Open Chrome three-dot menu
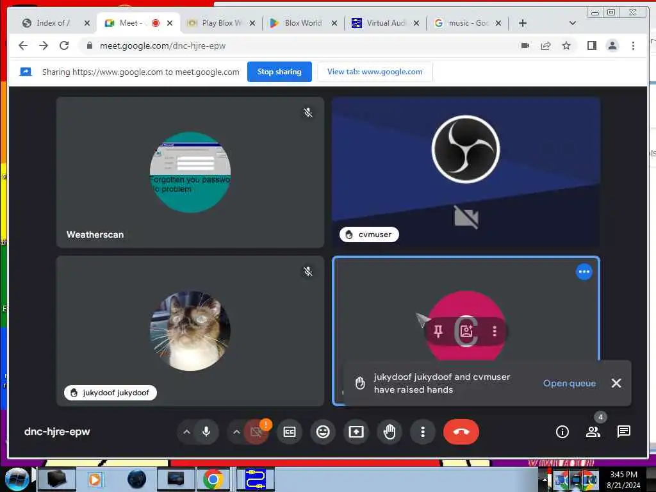The height and width of the screenshot is (492, 656). point(633,45)
